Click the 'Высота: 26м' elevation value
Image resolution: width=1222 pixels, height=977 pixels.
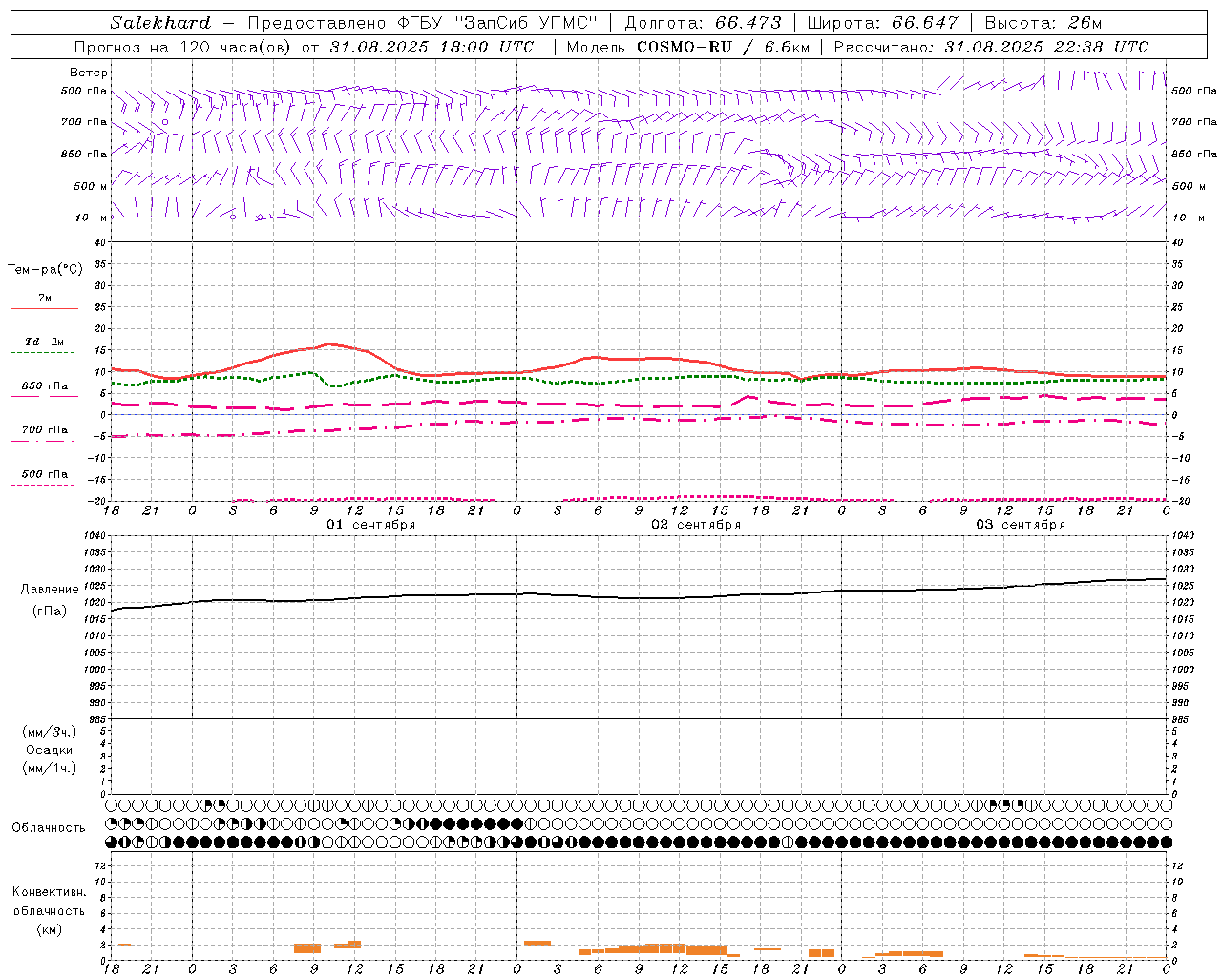[1043, 23]
